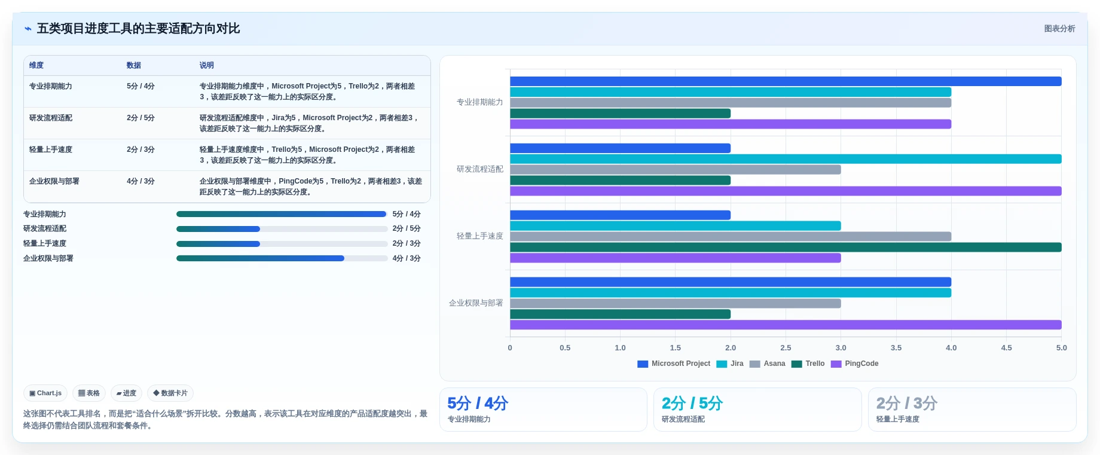
Task: Click the footnote starting 这张图不代表工具排名
Action: coord(225,420)
